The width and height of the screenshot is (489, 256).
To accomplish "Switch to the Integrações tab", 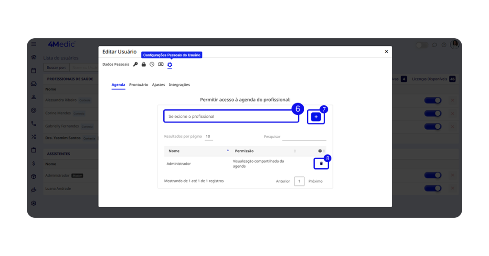I will (x=179, y=85).
